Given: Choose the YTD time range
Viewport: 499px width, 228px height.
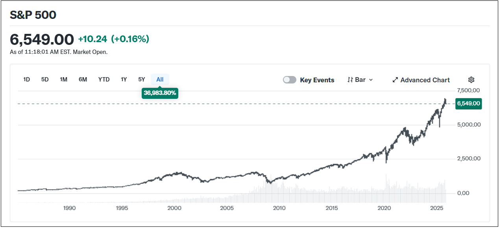Looking at the screenshot, I should pos(104,80).
